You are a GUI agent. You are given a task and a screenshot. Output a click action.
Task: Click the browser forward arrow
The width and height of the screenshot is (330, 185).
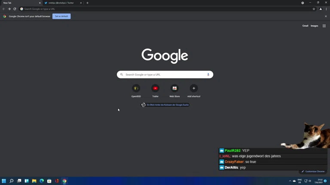[x=9, y=9]
